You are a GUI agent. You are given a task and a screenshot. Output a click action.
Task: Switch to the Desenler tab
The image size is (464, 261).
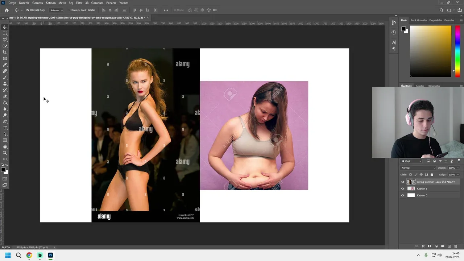pyautogui.click(x=449, y=20)
